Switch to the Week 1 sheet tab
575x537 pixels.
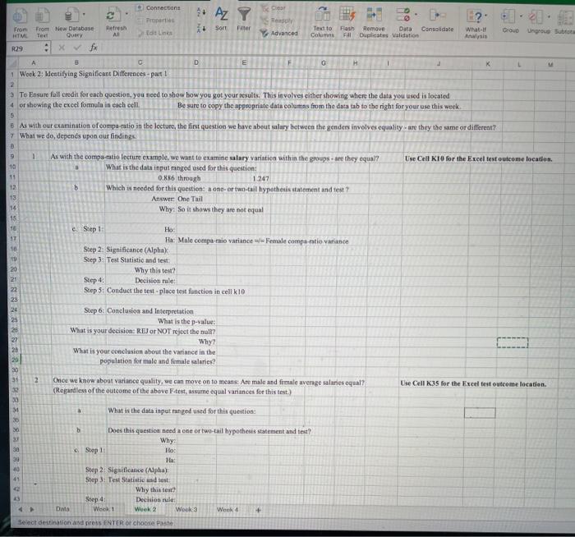103,509
